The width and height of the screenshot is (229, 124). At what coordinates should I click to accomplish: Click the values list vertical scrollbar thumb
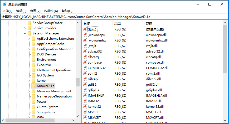(225, 49)
